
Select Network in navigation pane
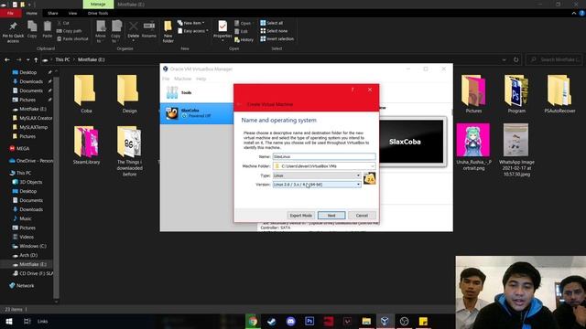pos(25,286)
